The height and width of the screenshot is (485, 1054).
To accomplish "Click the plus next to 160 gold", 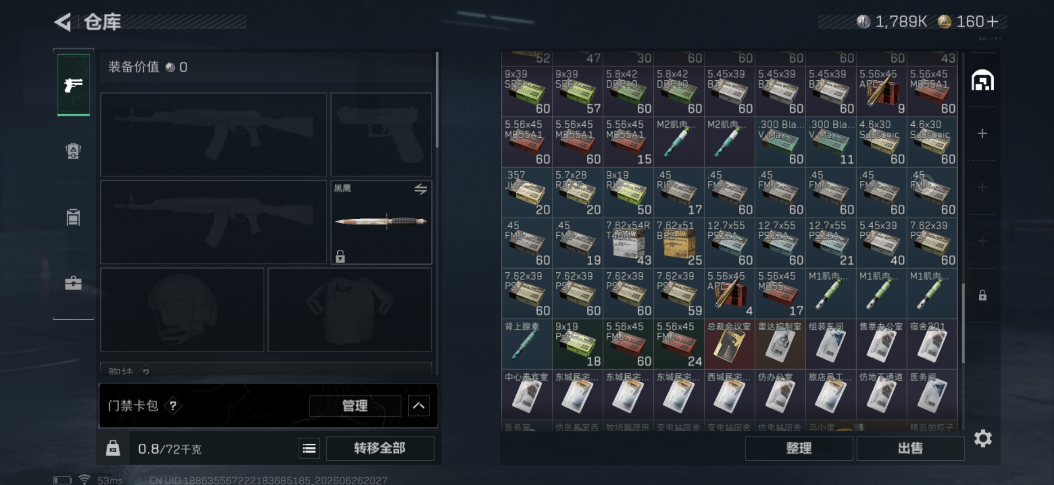I will (x=993, y=22).
